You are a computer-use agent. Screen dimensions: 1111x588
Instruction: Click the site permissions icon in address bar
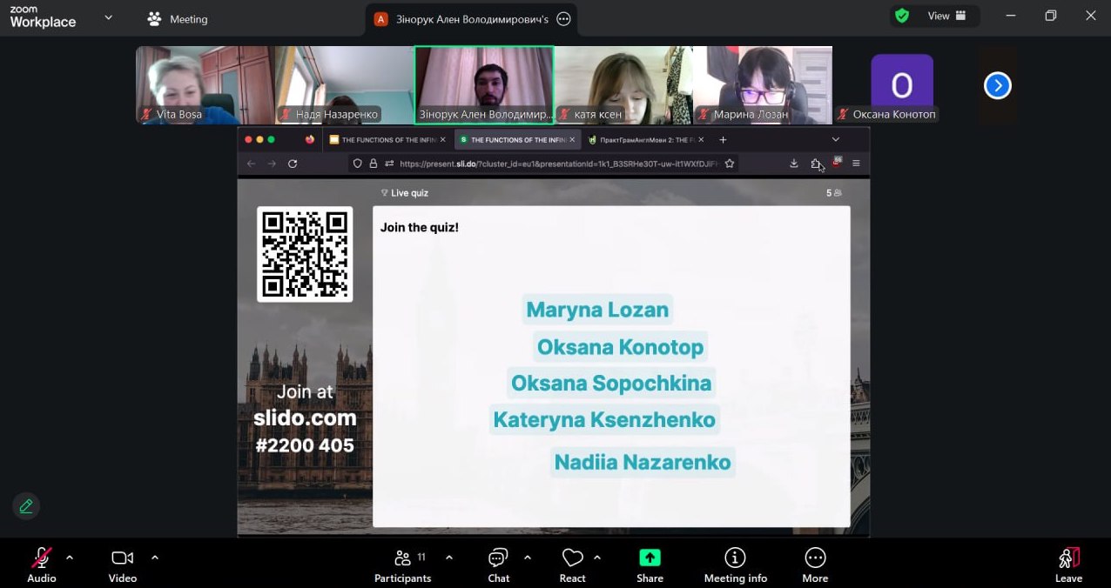389,164
